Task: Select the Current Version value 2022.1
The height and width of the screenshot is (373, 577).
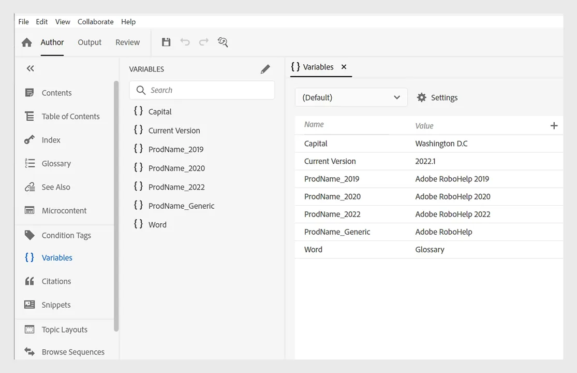Action: [425, 161]
